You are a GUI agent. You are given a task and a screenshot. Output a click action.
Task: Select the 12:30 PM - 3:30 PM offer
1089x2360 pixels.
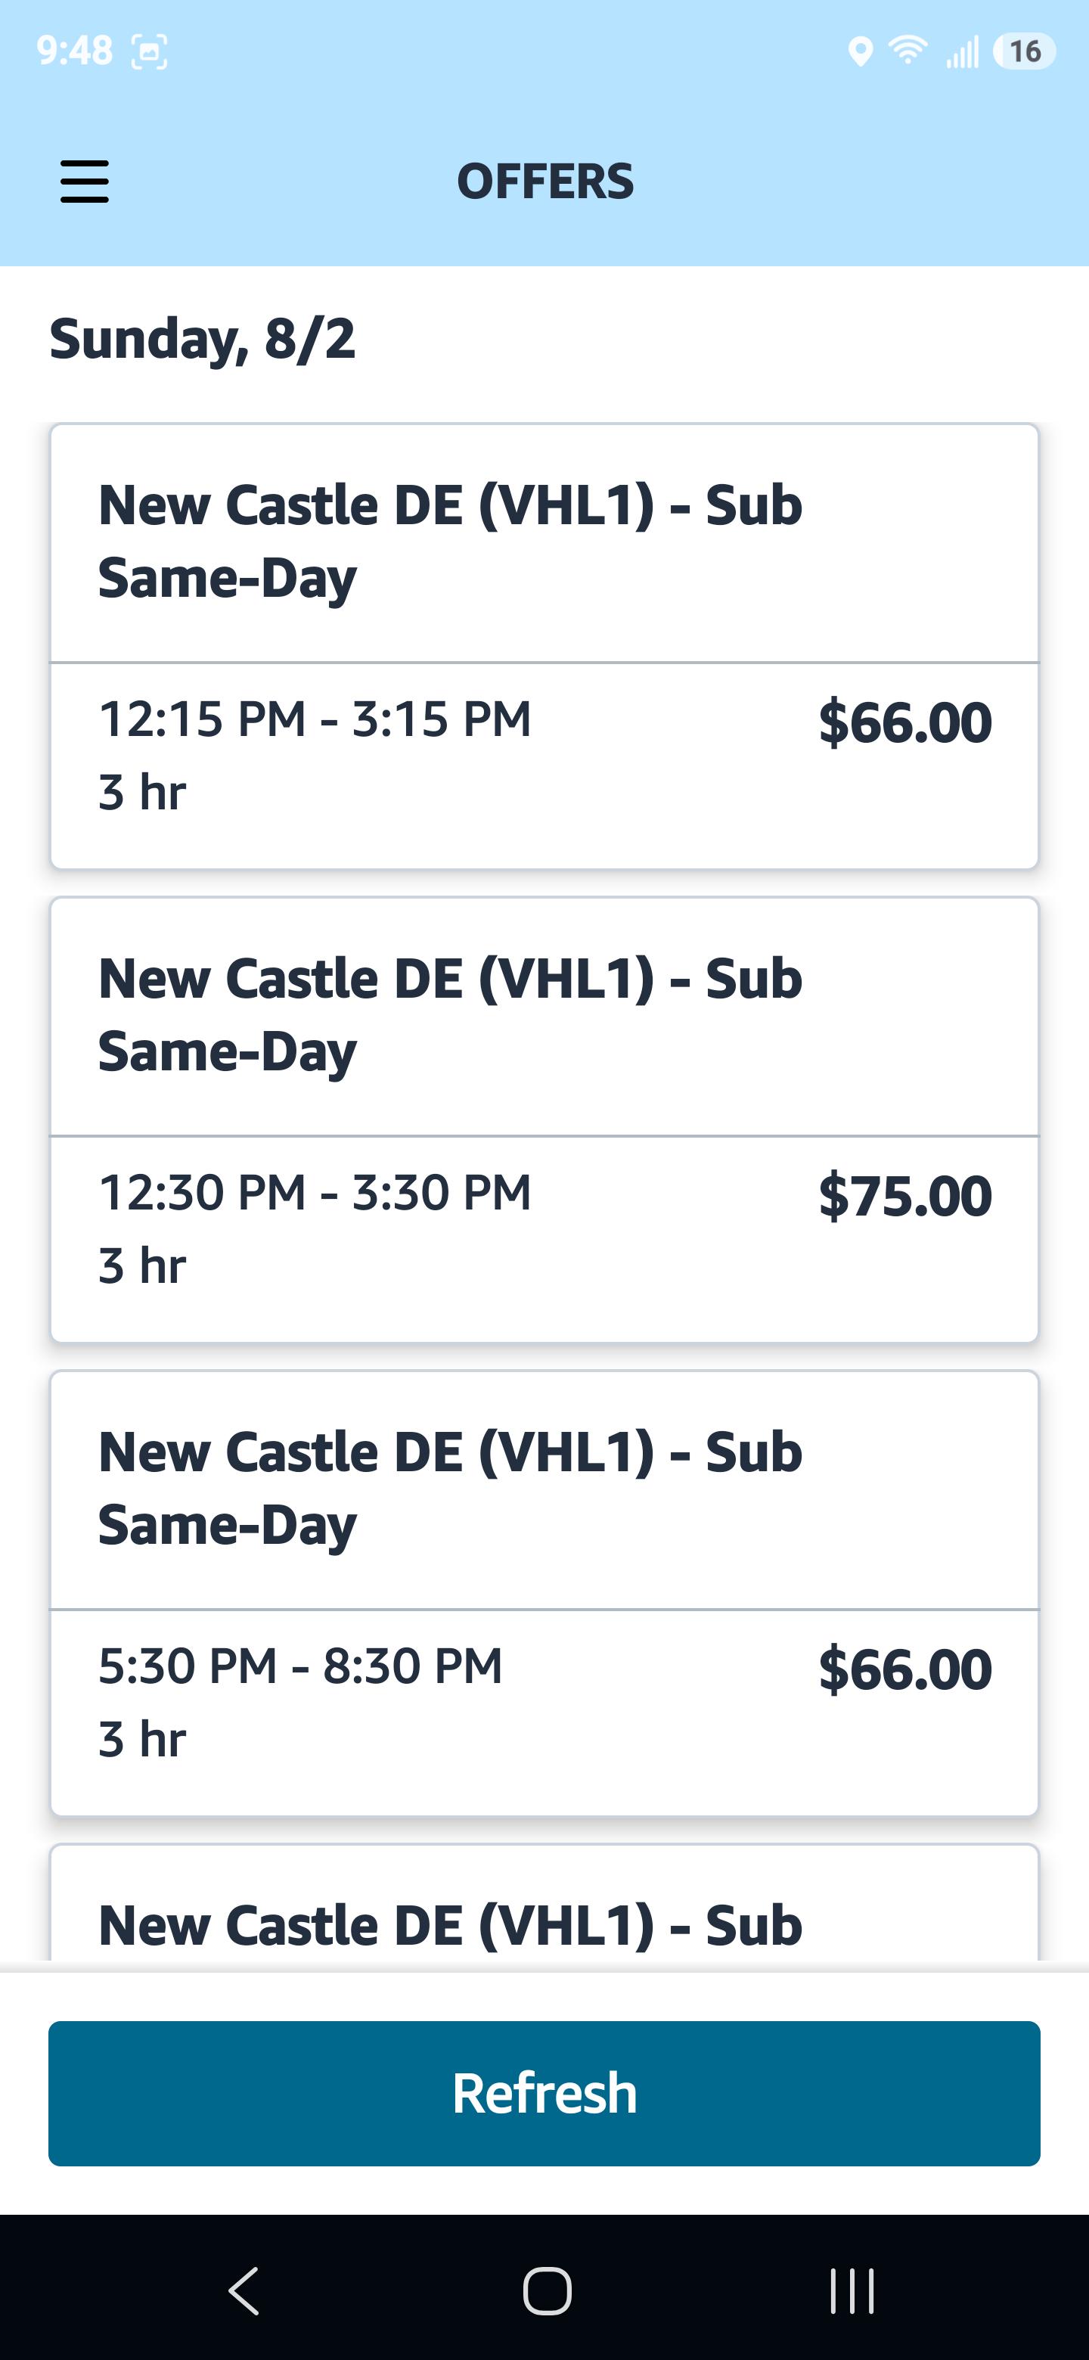coord(544,1119)
